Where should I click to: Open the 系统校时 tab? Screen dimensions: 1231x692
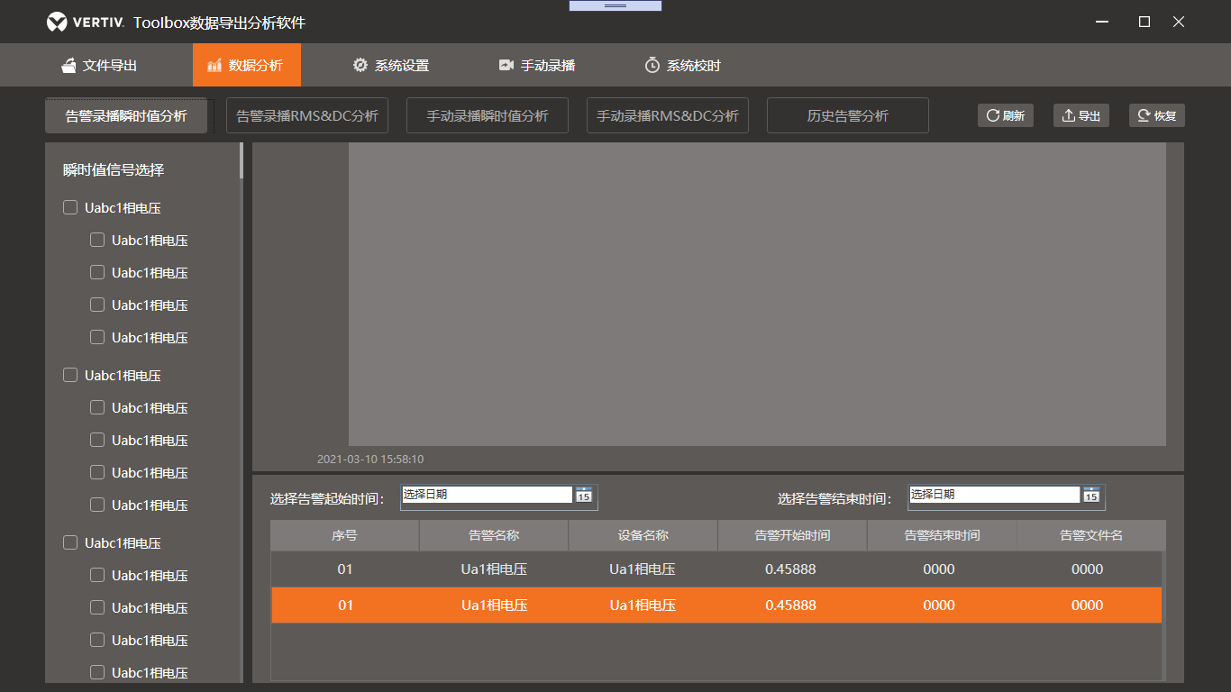tap(683, 65)
